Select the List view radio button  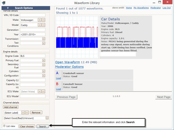[4, 126]
